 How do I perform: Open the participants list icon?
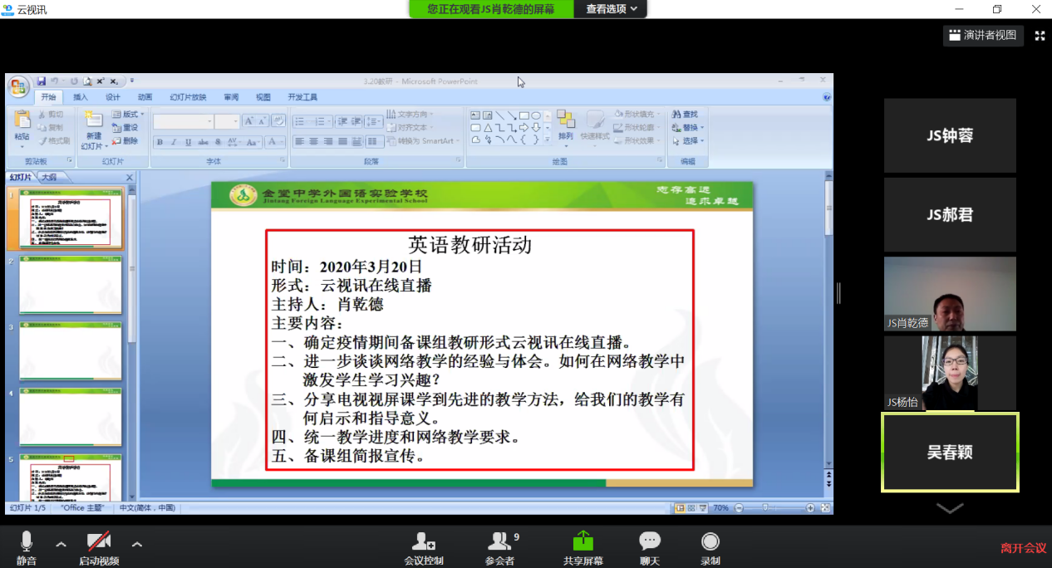click(x=499, y=541)
